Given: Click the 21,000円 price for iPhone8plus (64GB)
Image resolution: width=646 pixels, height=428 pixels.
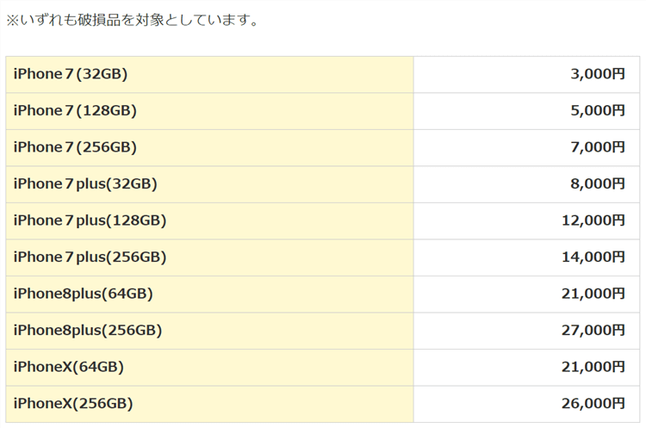Looking at the screenshot, I should click(x=593, y=294).
